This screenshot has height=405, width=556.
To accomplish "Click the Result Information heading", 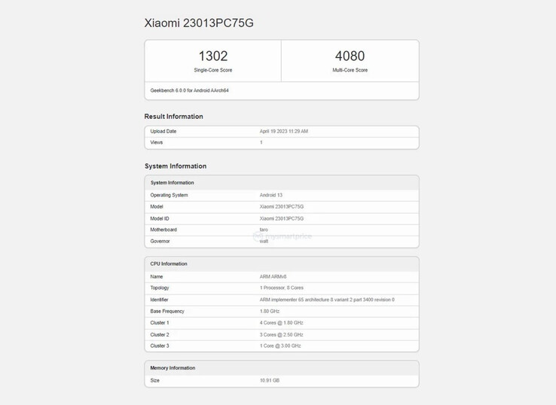I will pos(173,117).
